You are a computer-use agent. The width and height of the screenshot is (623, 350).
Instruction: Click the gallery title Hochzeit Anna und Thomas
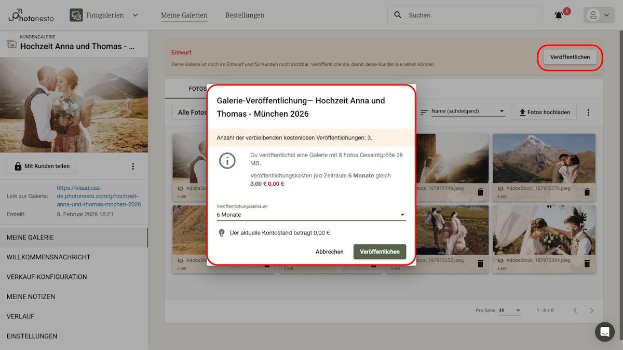77,46
